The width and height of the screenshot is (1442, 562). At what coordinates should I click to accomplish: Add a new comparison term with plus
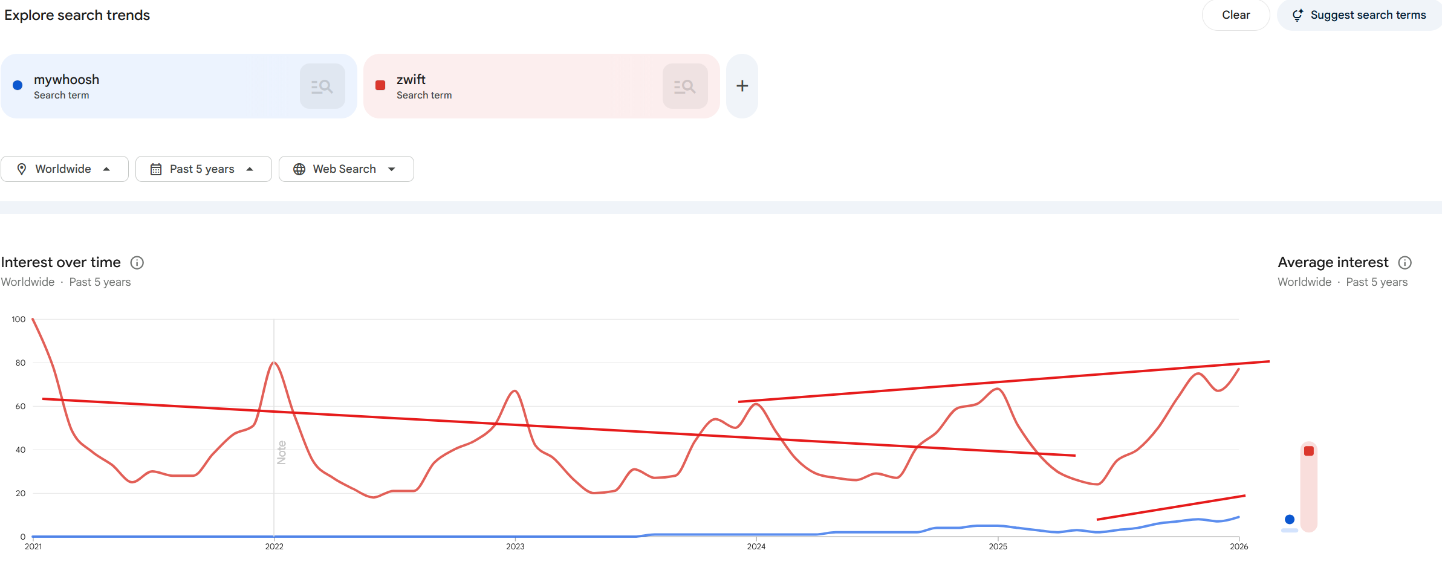tap(742, 86)
